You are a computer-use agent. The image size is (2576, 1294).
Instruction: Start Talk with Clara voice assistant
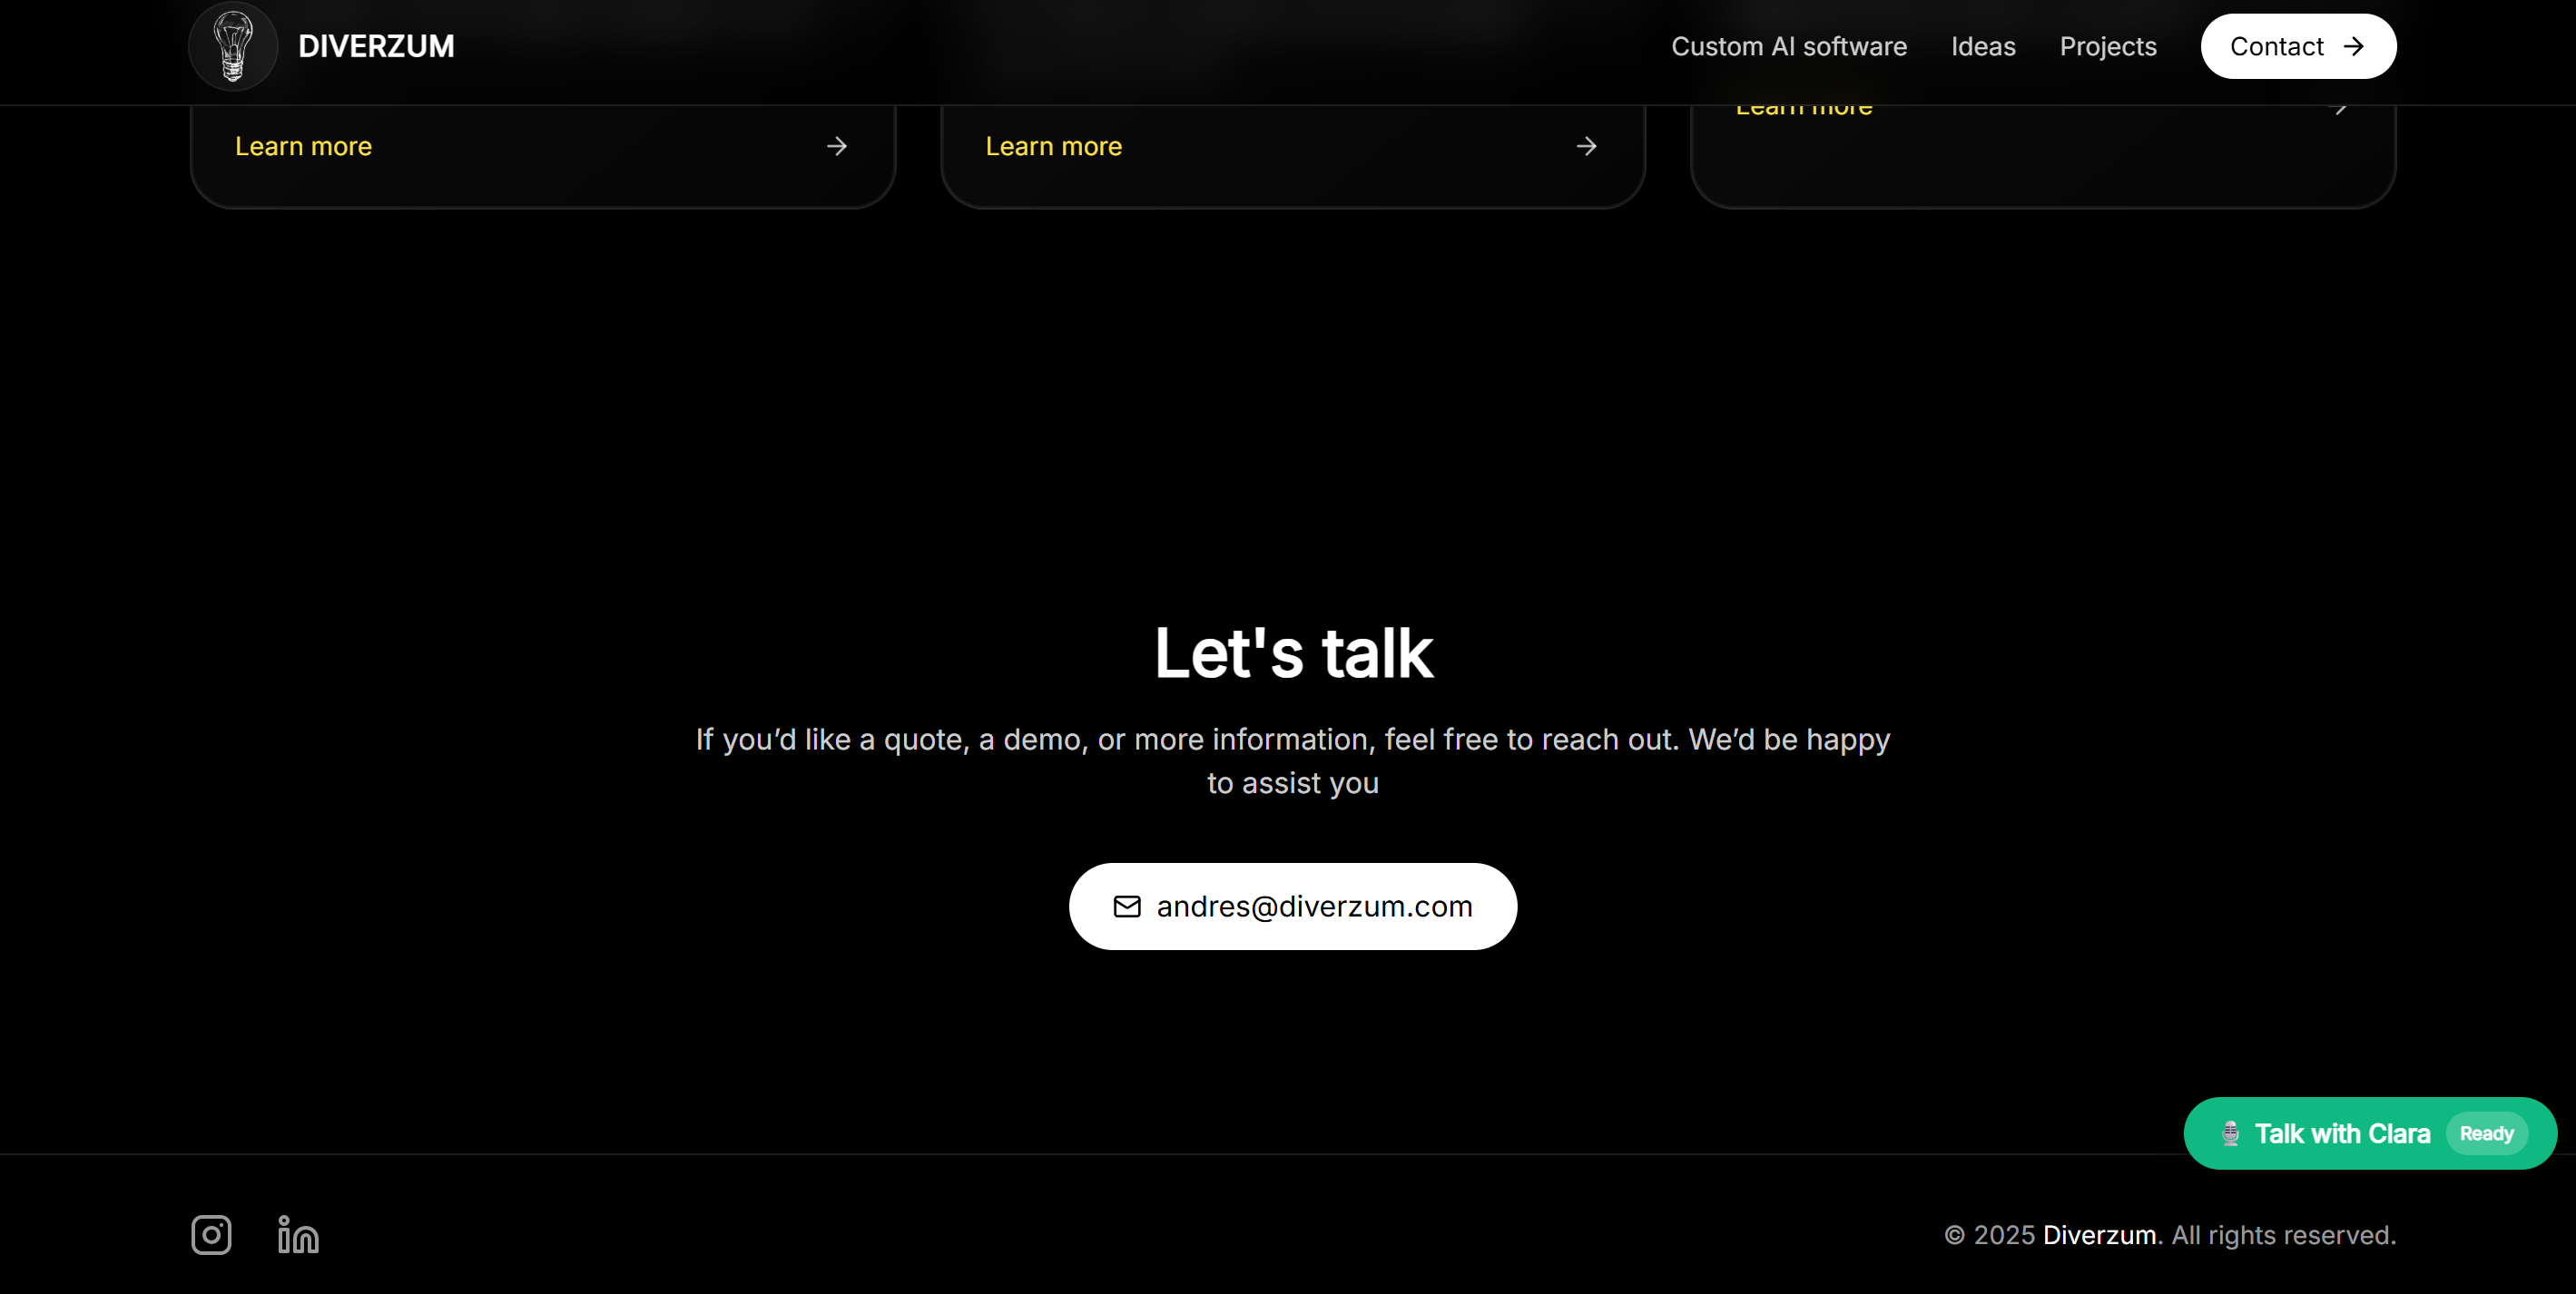2341,1134
